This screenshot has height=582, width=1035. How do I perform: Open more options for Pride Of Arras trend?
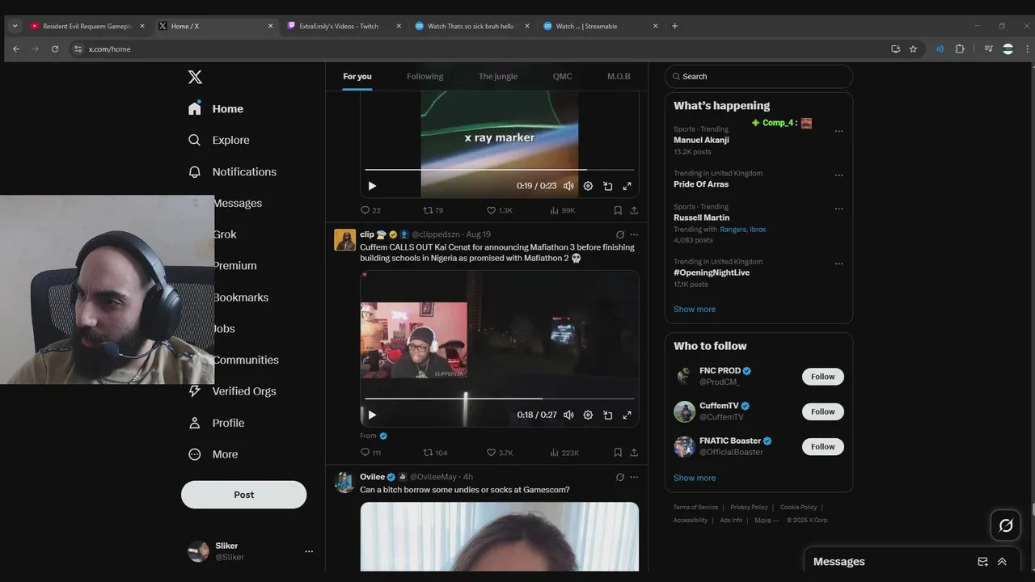(x=839, y=175)
